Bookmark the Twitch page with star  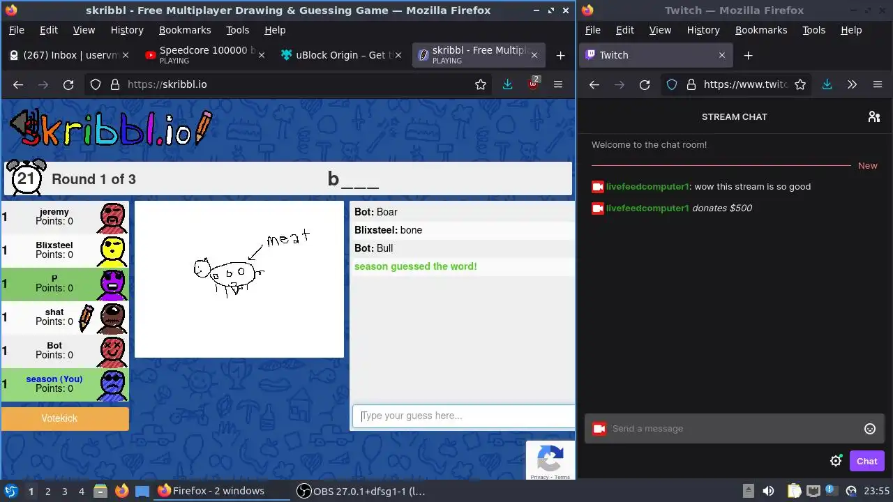pos(800,84)
